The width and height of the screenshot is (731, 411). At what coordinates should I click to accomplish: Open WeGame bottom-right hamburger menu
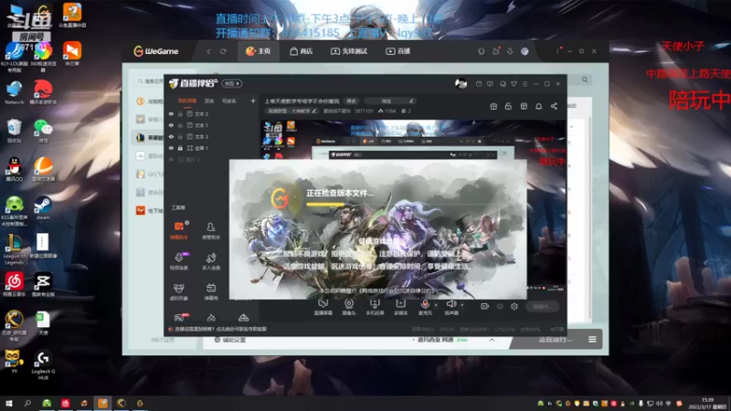point(592,340)
